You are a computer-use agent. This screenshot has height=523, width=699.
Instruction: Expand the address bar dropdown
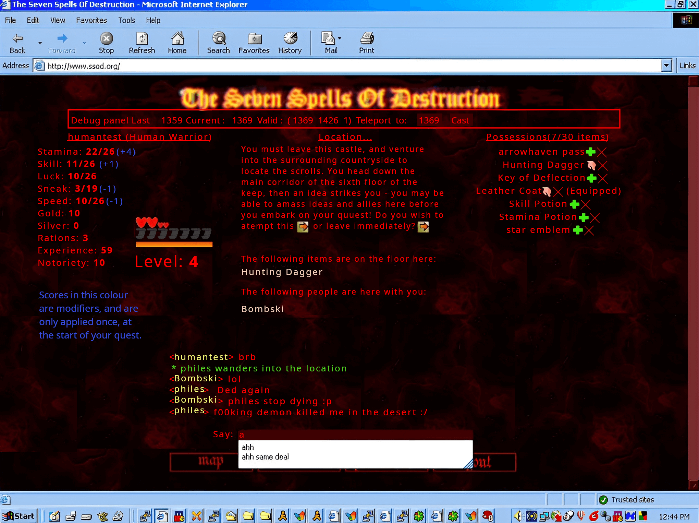pos(666,66)
